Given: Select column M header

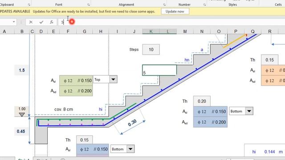Looking at the screenshot, I should coord(185,32).
